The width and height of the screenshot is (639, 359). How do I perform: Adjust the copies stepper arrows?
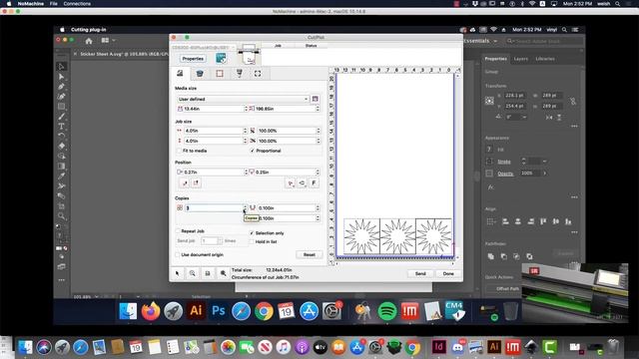(x=245, y=208)
